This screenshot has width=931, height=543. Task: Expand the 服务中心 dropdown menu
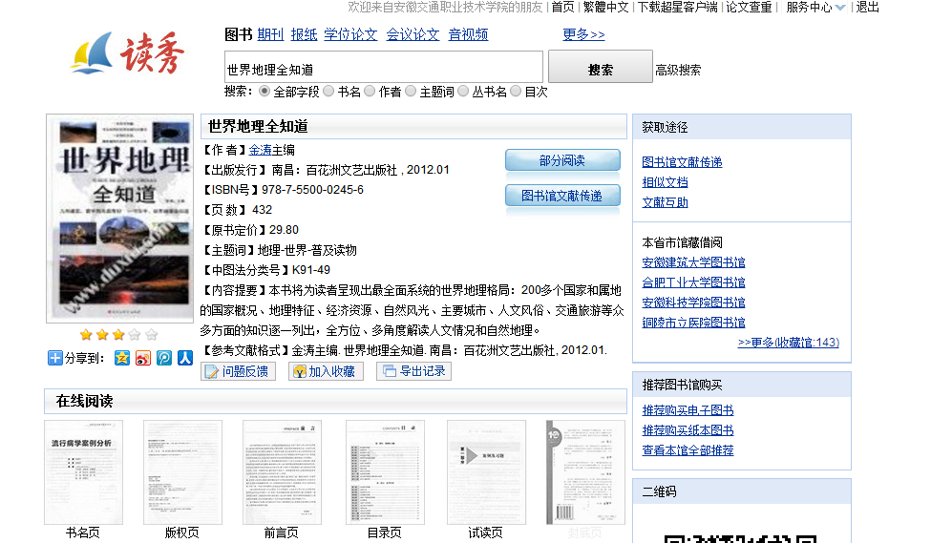[x=815, y=8]
